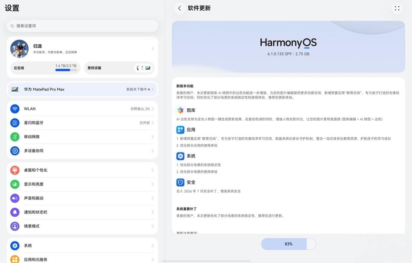Click the MatePad Pro Max device icon
Viewport: 412px width, 263px height.
coord(15,89)
